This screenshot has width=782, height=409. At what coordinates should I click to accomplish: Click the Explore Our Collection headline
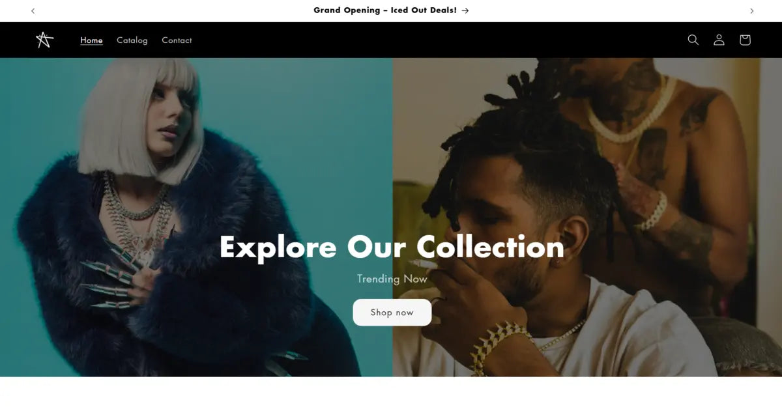[x=392, y=247]
